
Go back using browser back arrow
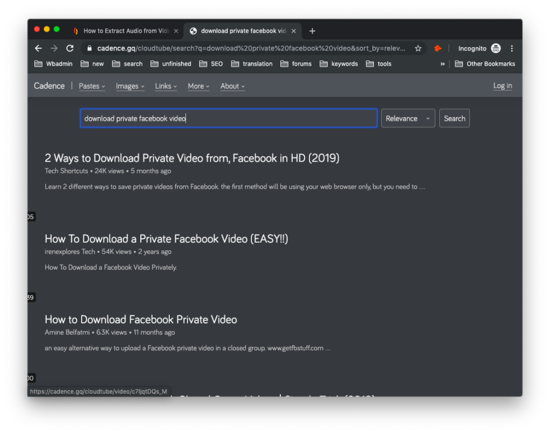(39, 48)
